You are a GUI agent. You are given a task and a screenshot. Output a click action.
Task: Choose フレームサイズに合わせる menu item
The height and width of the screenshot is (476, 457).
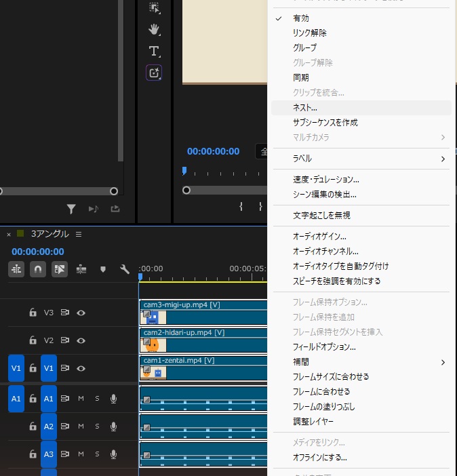[361, 377]
